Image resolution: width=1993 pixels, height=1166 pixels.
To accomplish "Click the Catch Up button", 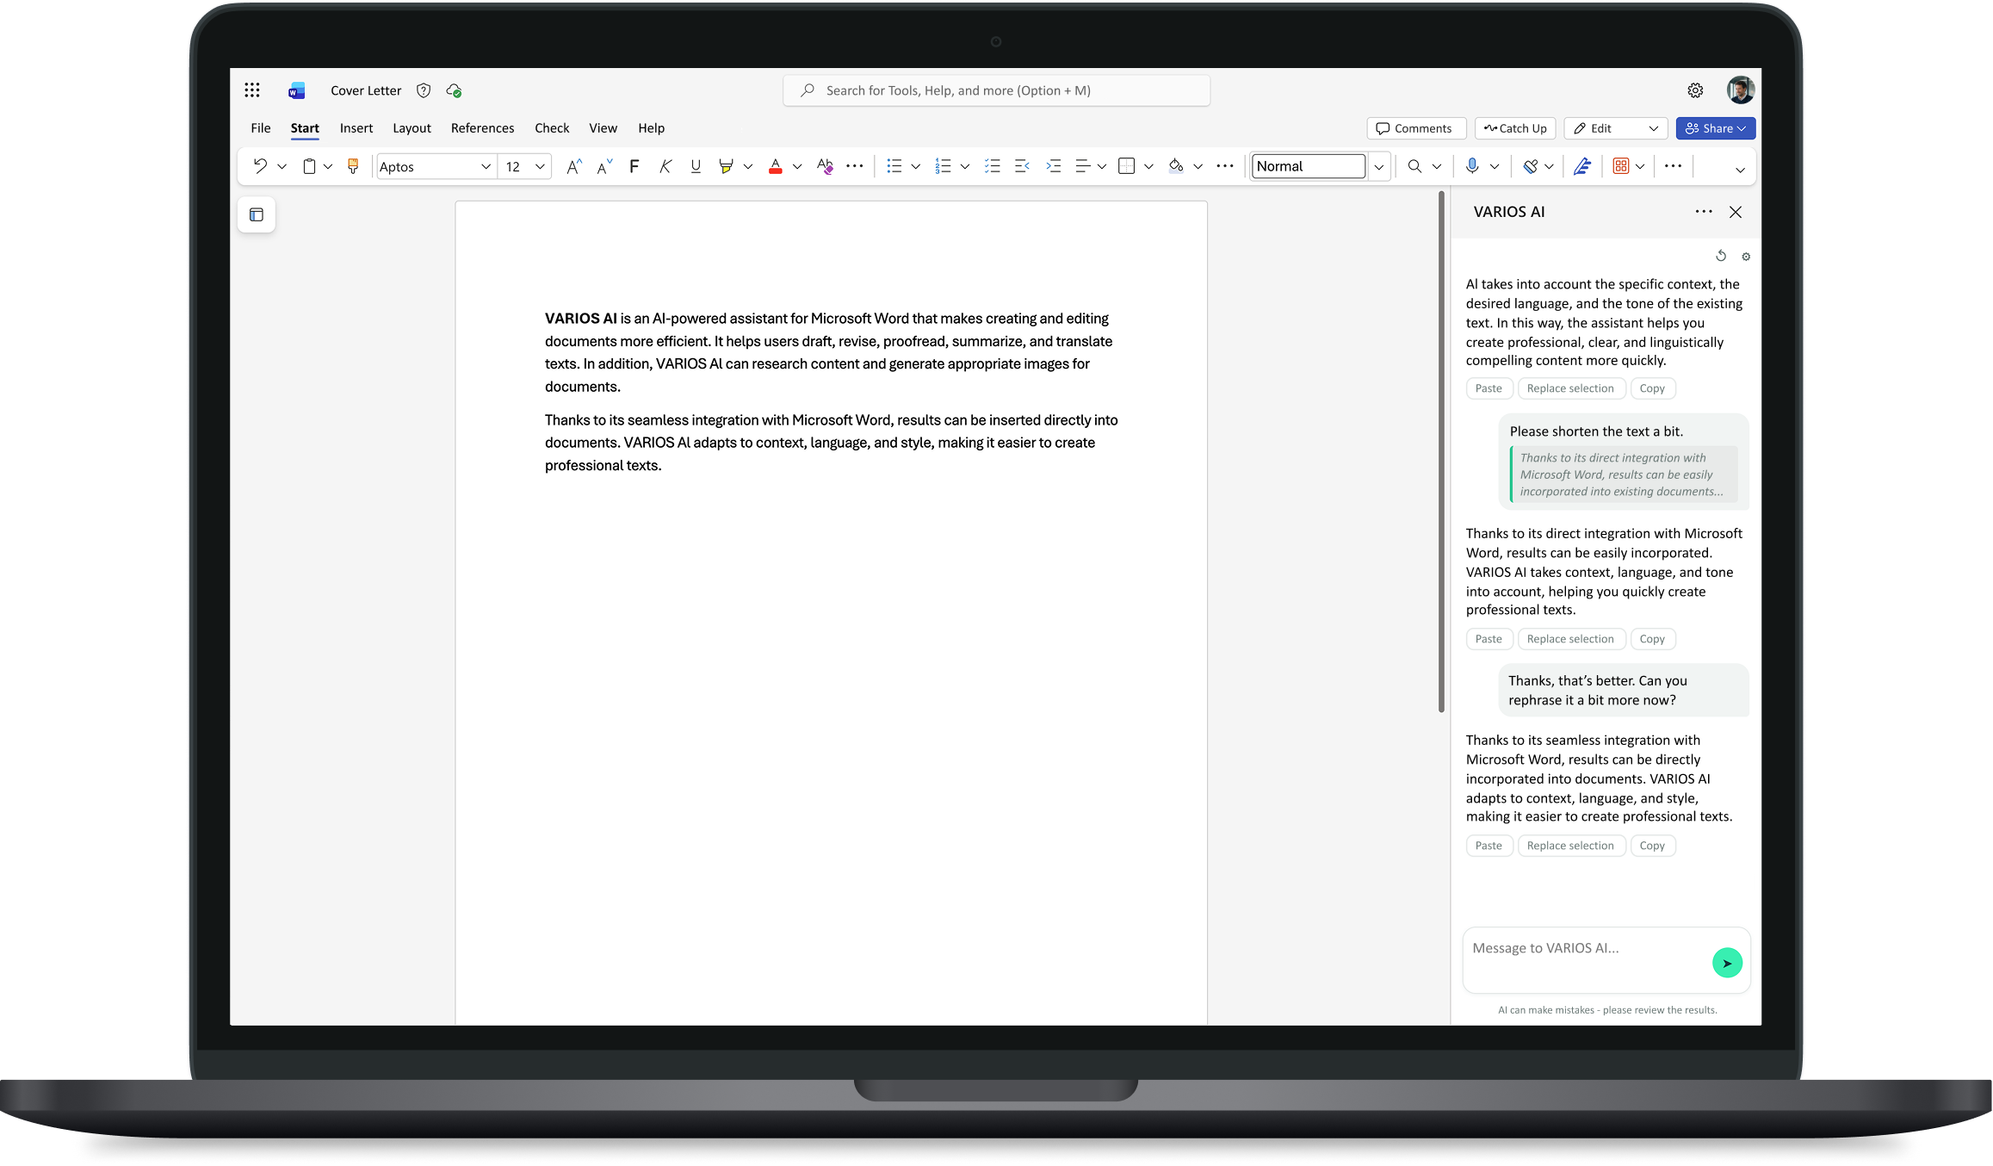I will [x=1515, y=128].
